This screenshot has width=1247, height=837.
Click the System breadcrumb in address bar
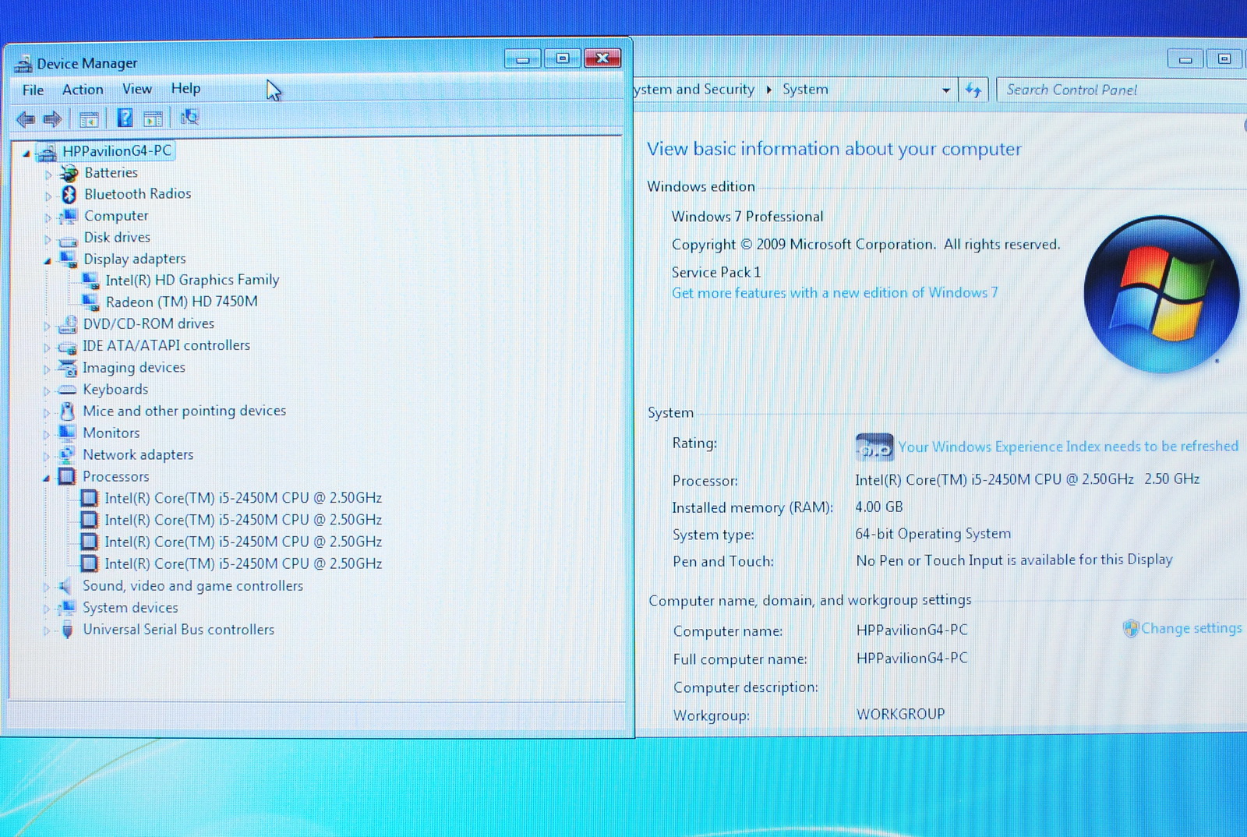(805, 90)
